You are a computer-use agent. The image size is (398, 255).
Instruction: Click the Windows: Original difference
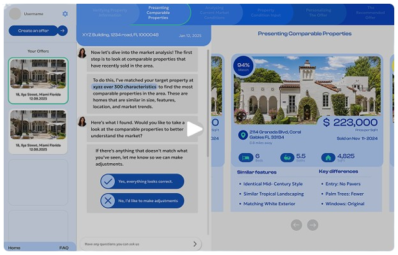(345, 204)
